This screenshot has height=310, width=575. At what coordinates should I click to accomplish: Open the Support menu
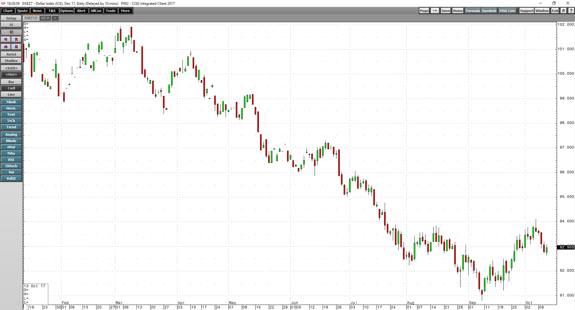coord(526,11)
